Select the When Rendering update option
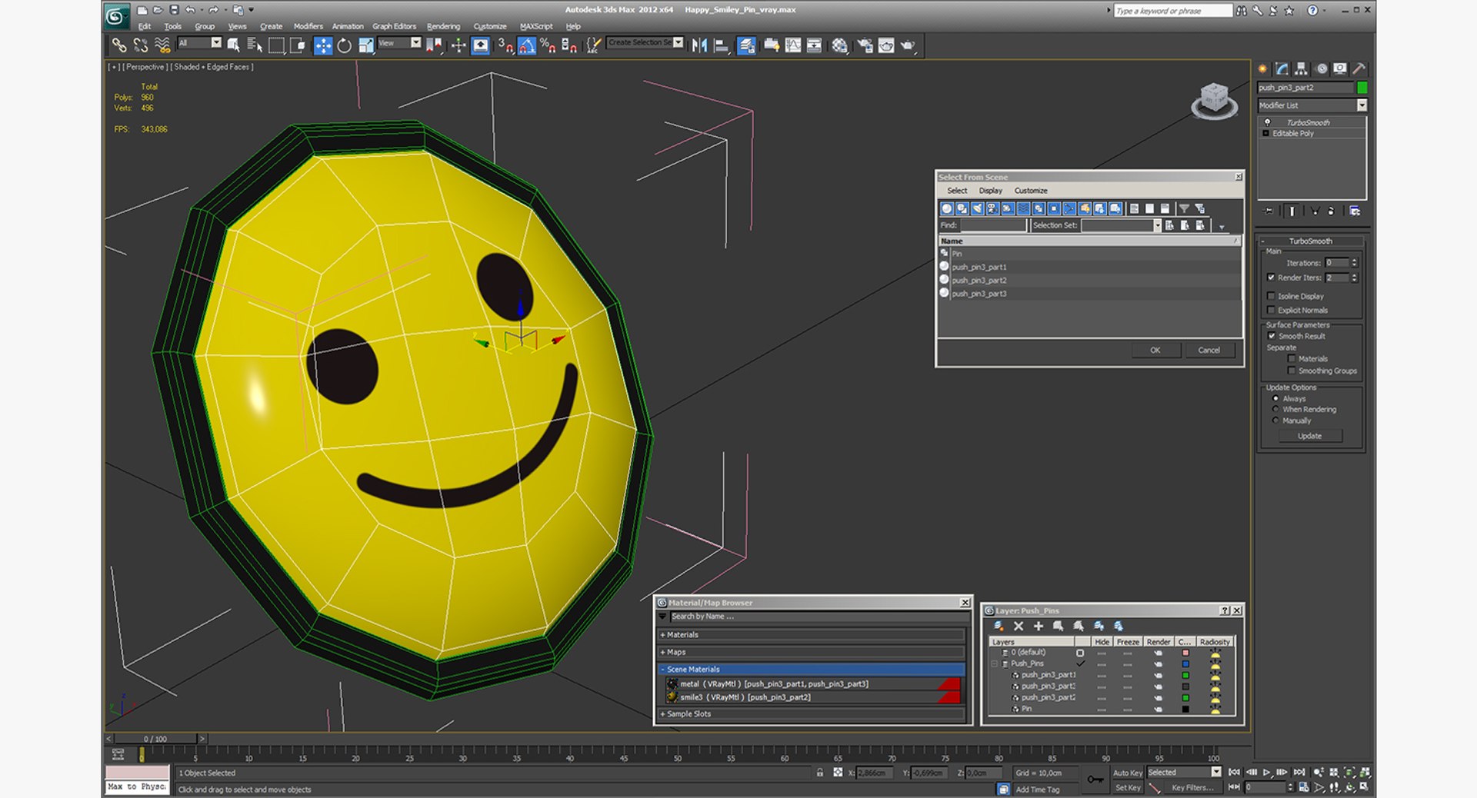Image resolution: width=1477 pixels, height=798 pixels. (1275, 410)
